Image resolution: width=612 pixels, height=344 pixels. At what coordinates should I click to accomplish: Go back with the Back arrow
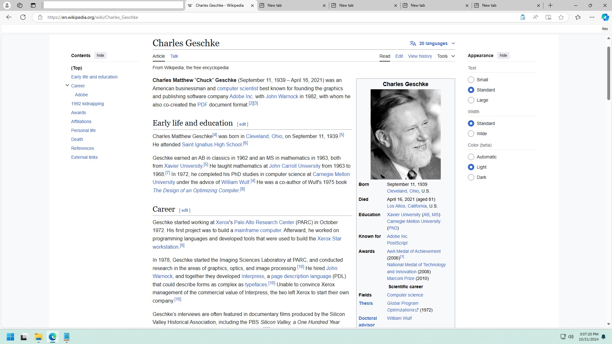(9, 17)
